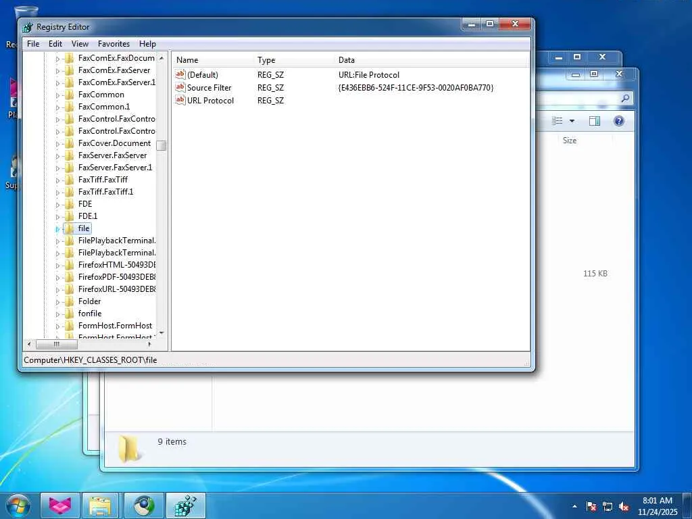The image size is (692, 519).
Task: Toggle preview pane in Explorer window
Action: [x=595, y=121]
